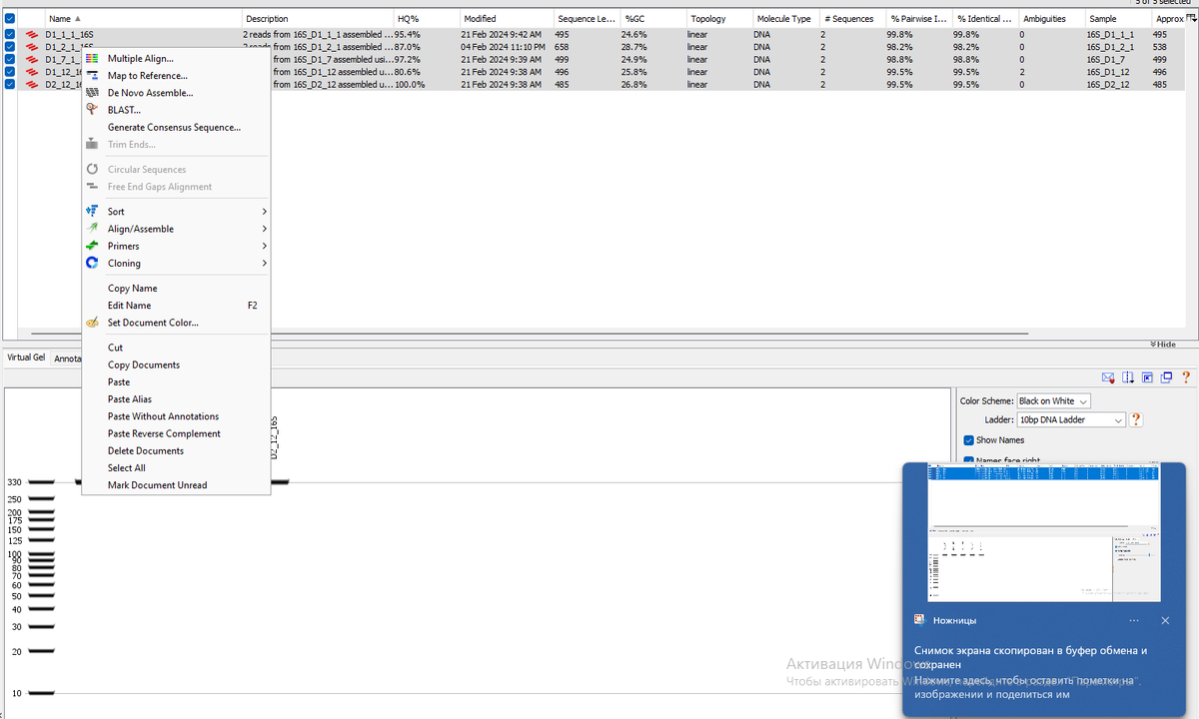Click the expand viewer icon in the viewer toolbar
Screen dimensions: 1199x719
point(1148,377)
